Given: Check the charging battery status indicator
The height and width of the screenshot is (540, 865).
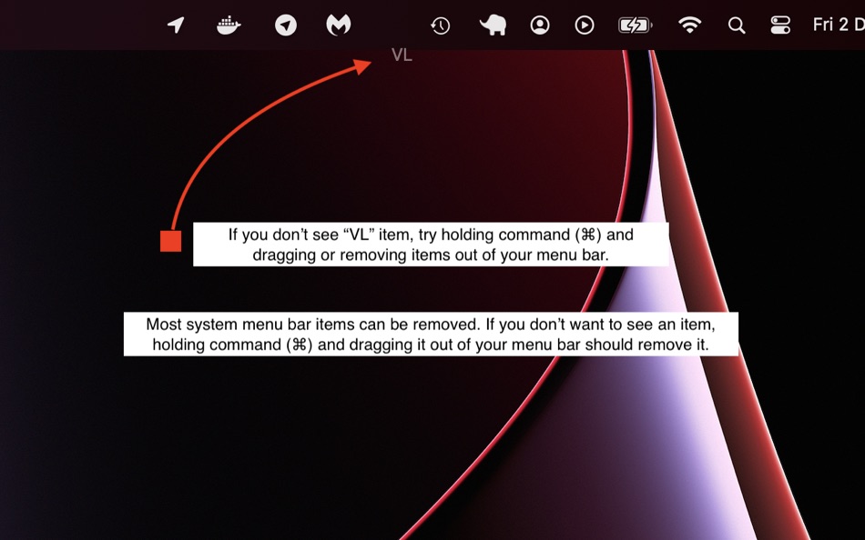Looking at the screenshot, I should [x=635, y=25].
